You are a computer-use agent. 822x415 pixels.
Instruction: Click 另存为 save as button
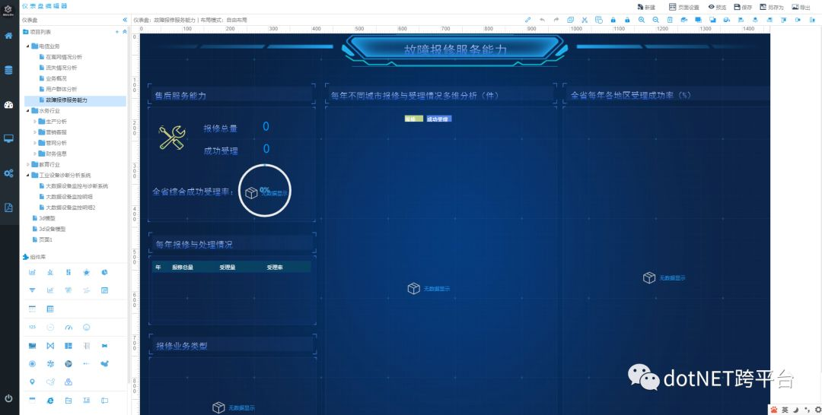[772, 7]
